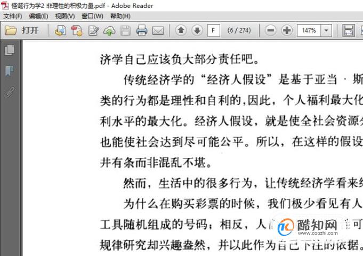
Task: Click the fit width scrolling mode icon
Action: tap(349, 30)
